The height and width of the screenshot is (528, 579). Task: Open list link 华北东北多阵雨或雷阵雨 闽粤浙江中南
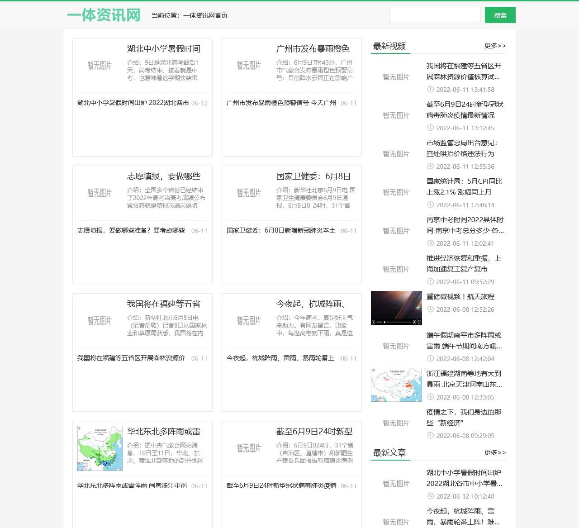tap(132, 486)
